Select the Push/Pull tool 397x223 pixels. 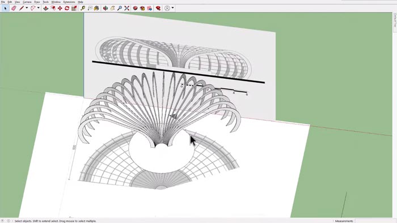(x=45, y=8)
